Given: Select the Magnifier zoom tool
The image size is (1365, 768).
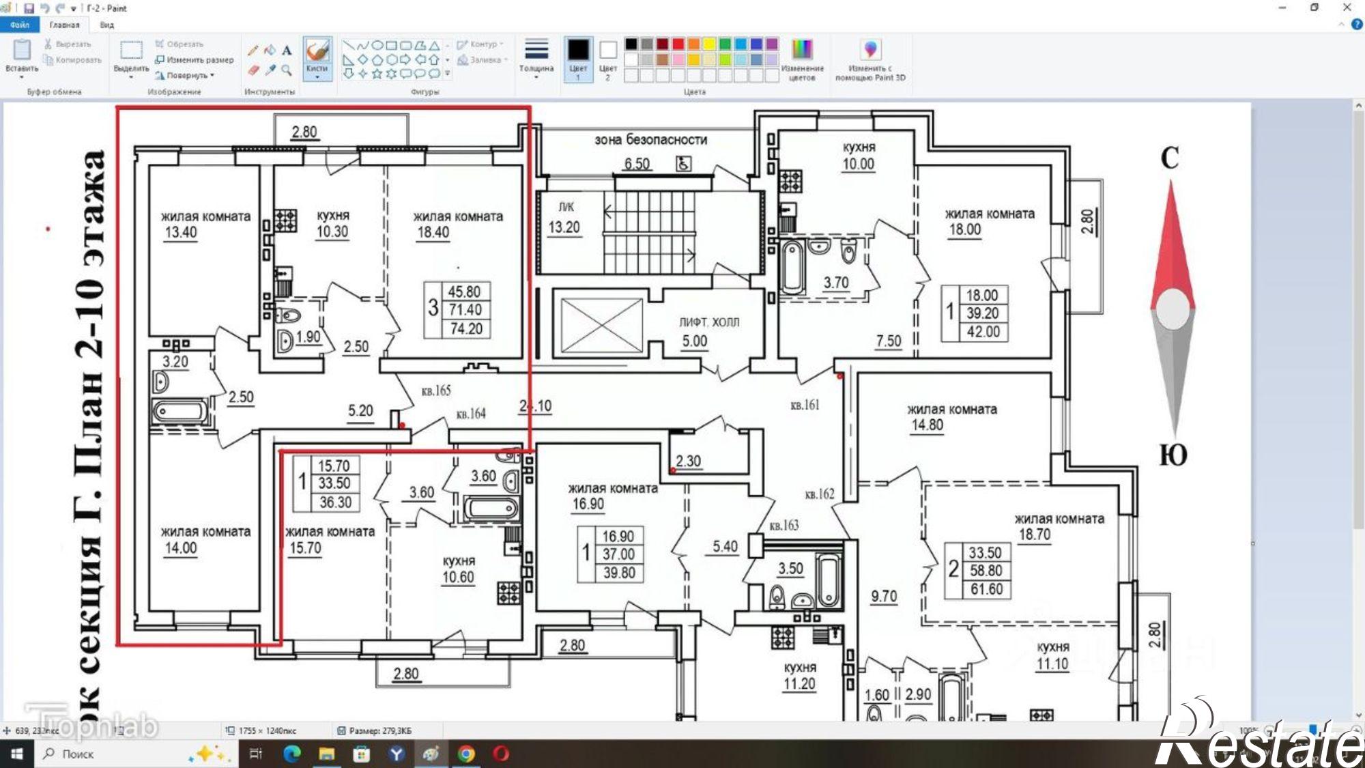Looking at the screenshot, I should 287,70.
